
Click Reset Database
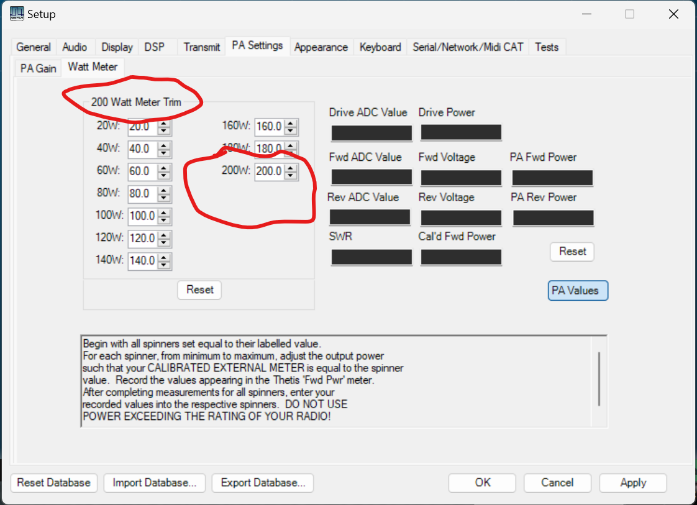[53, 483]
